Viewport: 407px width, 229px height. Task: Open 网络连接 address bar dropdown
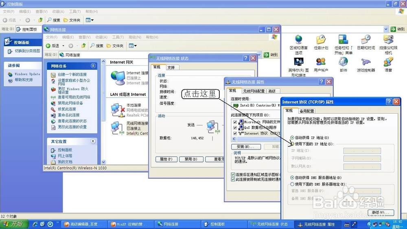coord(259,55)
